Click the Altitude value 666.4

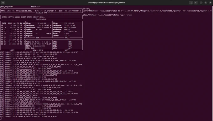(67, 29)
